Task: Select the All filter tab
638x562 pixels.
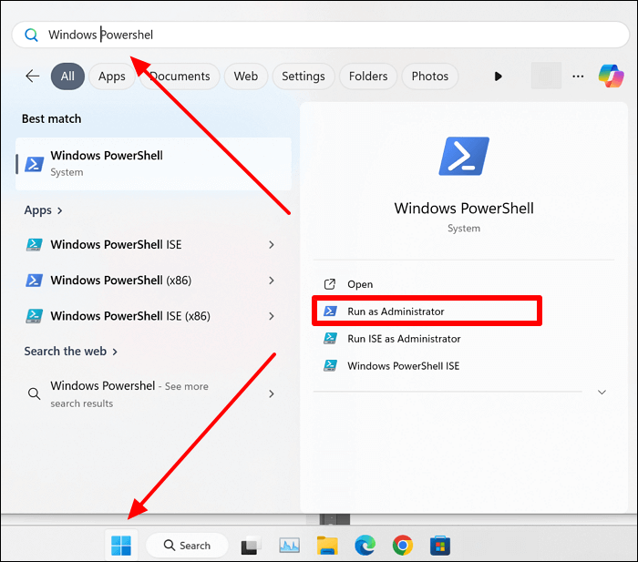Action: [x=67, y=76]
